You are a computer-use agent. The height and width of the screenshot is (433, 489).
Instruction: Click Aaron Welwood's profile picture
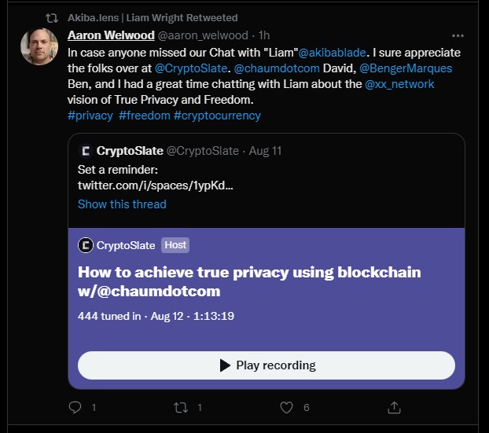tap(39, 46)
